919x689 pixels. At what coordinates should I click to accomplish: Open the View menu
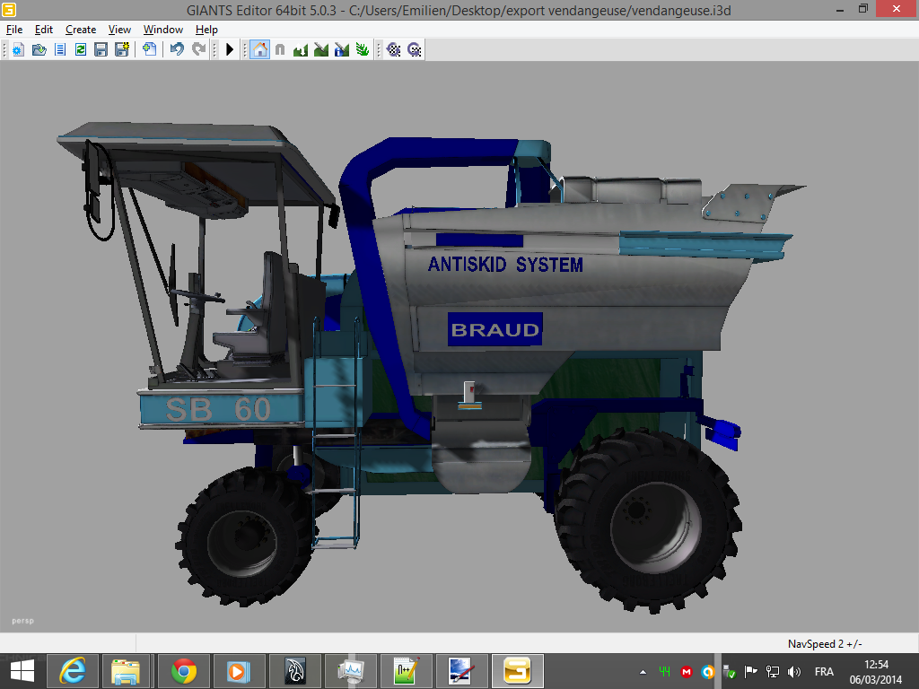[x=119, y=30]
